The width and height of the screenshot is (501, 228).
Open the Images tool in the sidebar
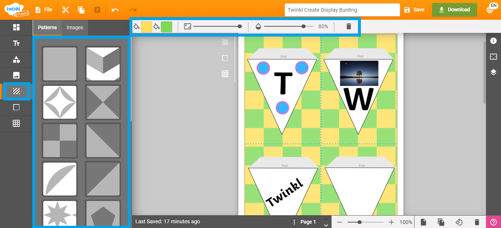click(16, 75)
